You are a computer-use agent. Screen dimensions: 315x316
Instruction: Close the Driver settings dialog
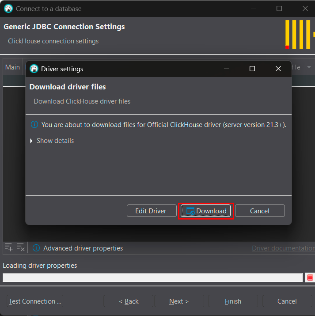click(278, 69)
